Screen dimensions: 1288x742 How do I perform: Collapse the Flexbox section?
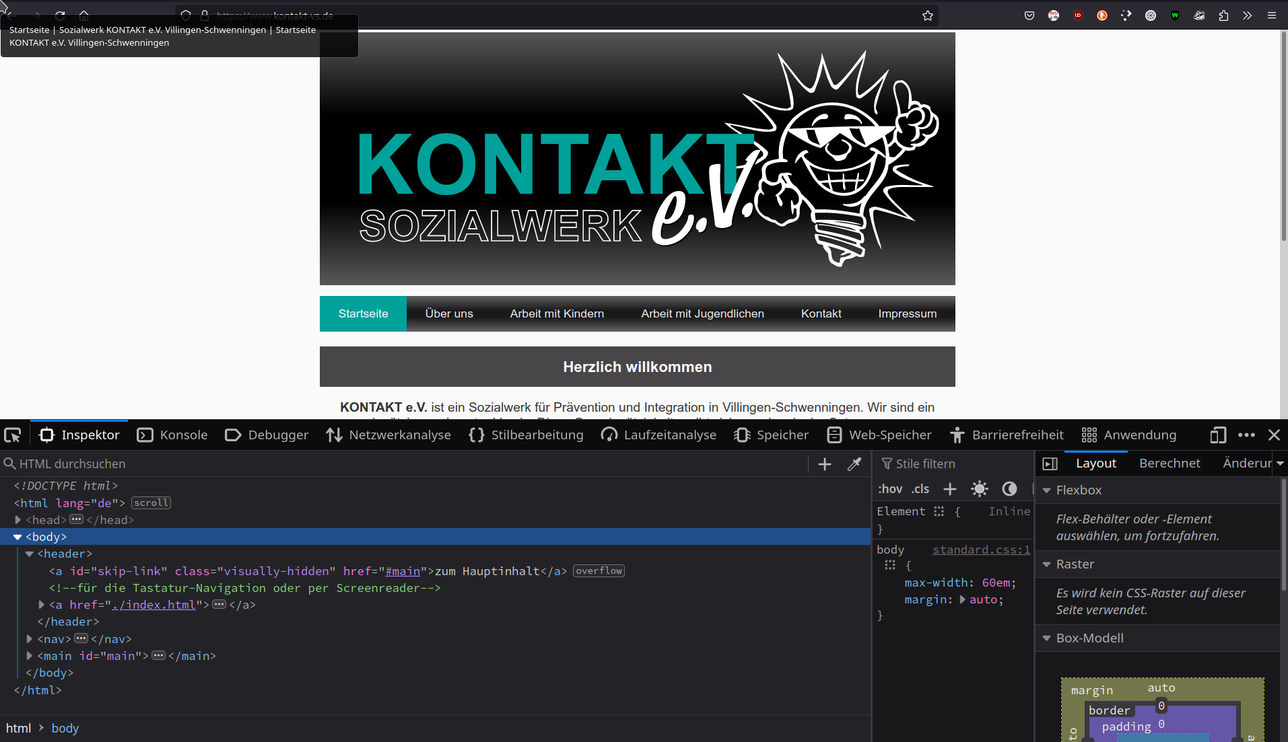tap(1047, 490)
